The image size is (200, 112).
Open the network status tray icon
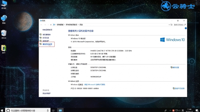pyautogui.click(x=177, y=110)
